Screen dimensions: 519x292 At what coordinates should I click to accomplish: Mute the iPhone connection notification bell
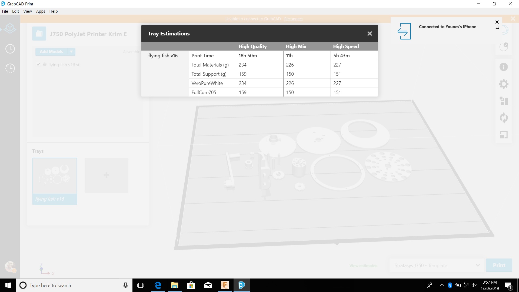pyautogui.click(x=497, y=28)
